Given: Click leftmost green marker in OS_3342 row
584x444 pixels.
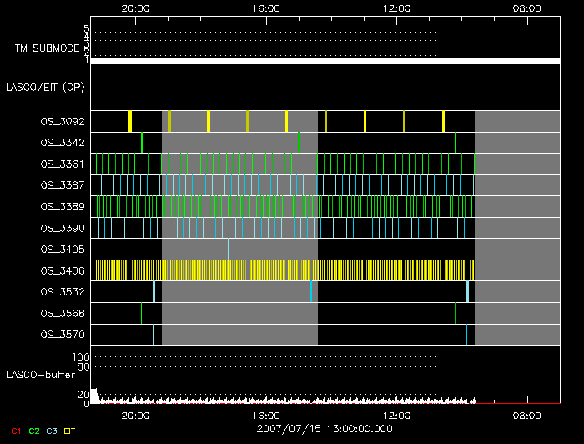Looking at the screenshot, I should (142, 143).
